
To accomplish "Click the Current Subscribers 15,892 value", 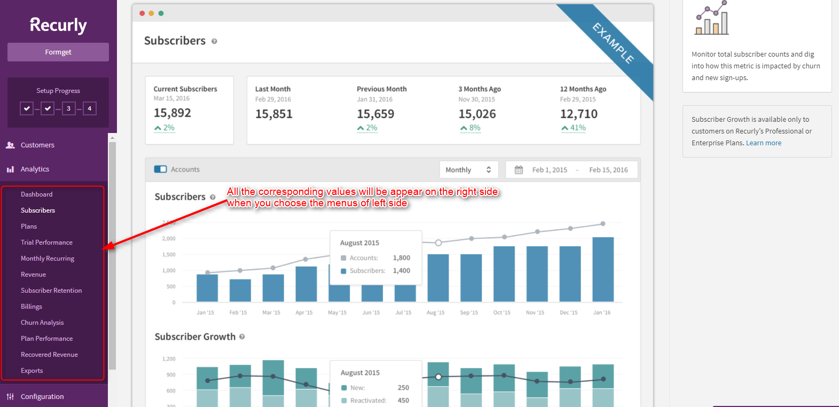I will click(x=172, y=113).
